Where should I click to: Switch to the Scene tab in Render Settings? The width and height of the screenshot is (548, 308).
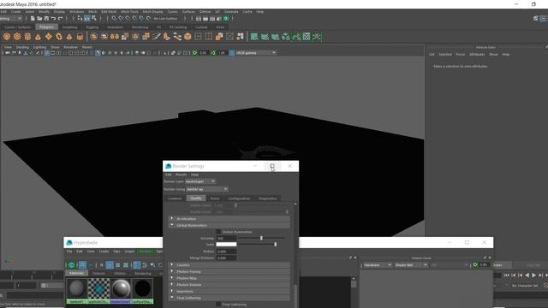[215, 198]
